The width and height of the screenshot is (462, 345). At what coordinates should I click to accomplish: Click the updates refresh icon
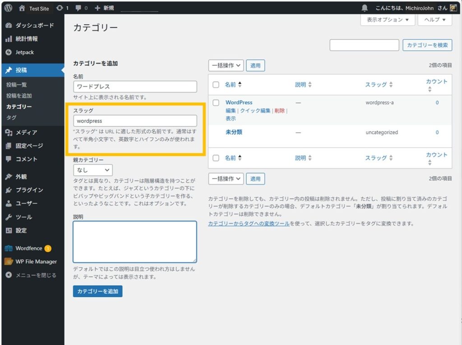[60, 8]
